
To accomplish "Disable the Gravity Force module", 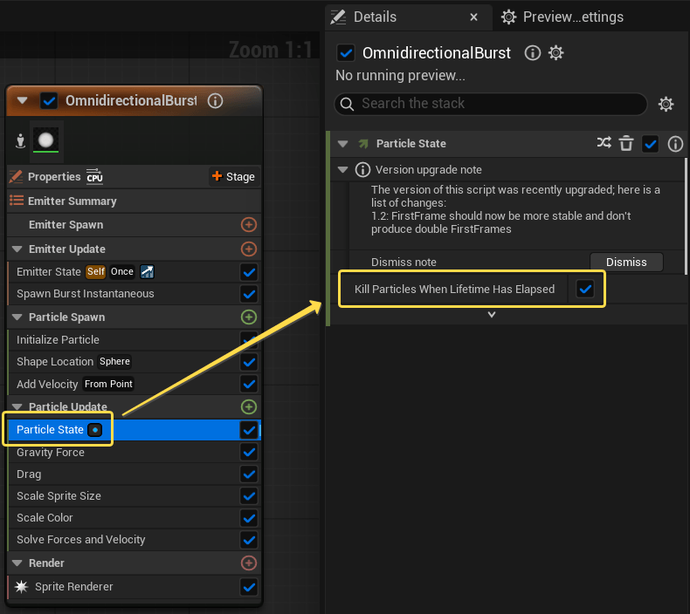I will click(249, 453).
